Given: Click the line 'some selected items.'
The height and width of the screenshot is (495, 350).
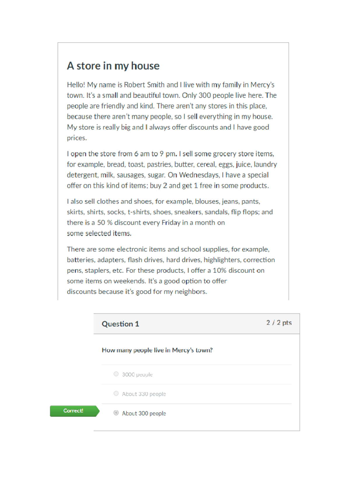Looking at the screenshot, I should click(99, 233).
